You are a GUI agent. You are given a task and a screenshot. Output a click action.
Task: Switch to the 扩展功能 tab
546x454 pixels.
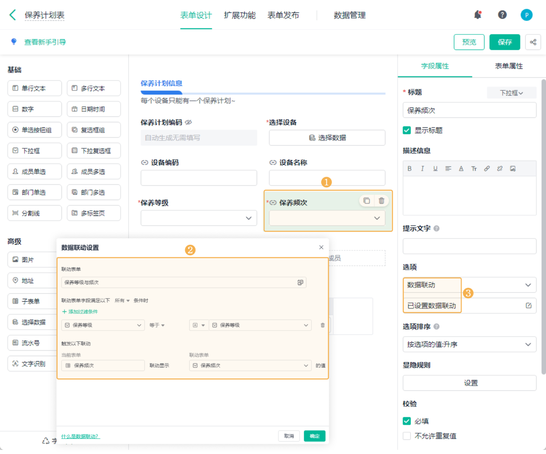click(240, 15)
